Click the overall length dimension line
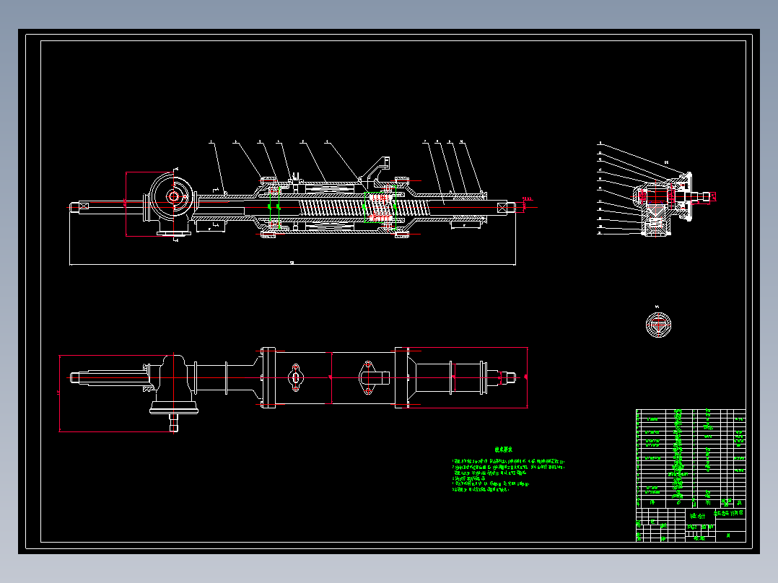The image size is (778, 583). tap(292, 265)
